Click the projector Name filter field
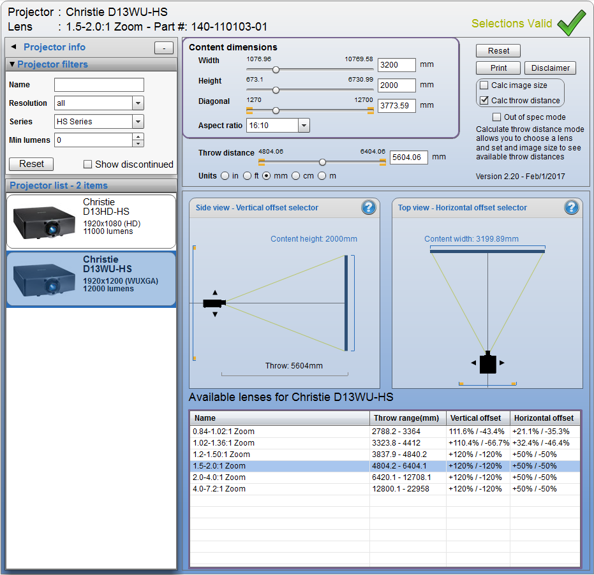Screen dimensions: 594x575 100,85
